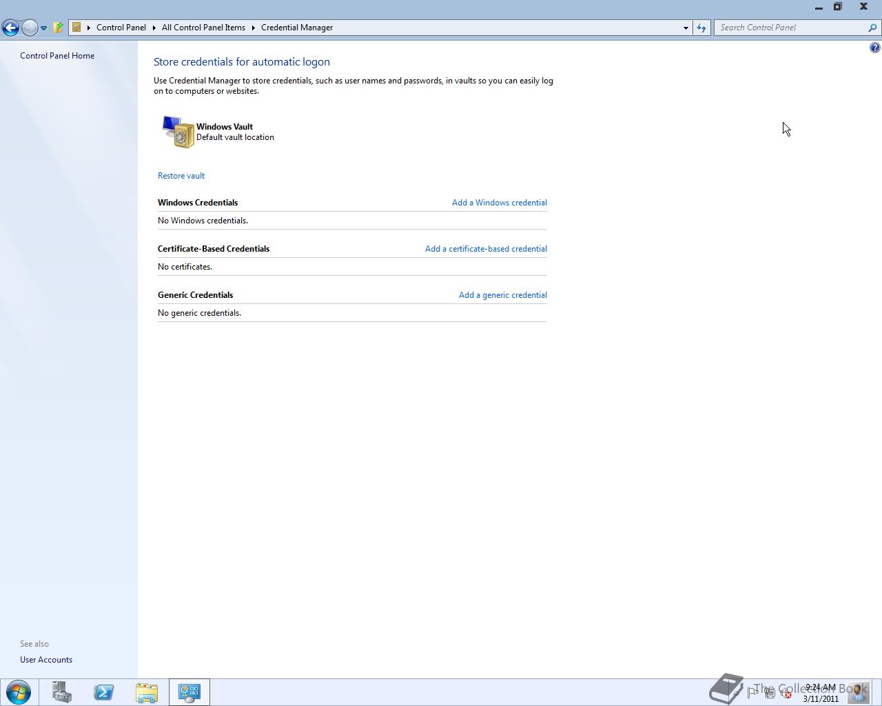Focus the Search Control Panel box
882x706 pixels.
point(791,28)
